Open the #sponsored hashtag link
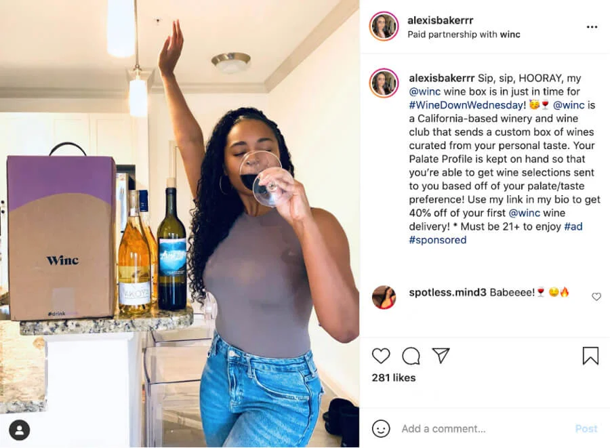 [438, 239]
